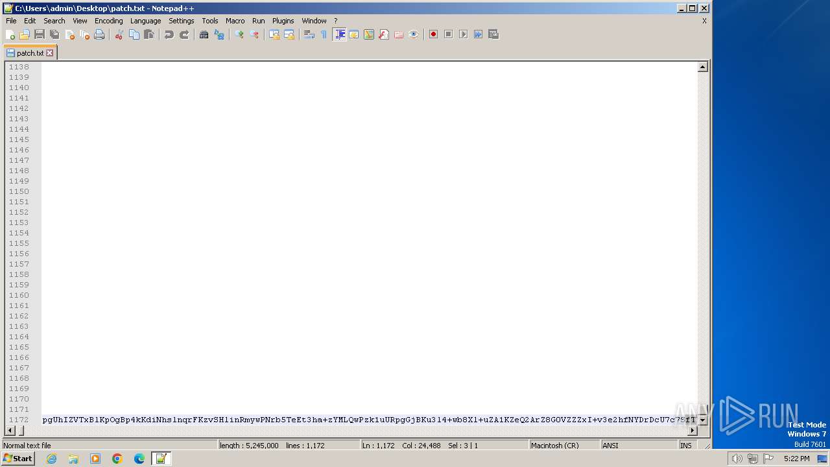Click the horizontal scrollbar left arrow
The image size is (830, 467).
click(10, 431)
